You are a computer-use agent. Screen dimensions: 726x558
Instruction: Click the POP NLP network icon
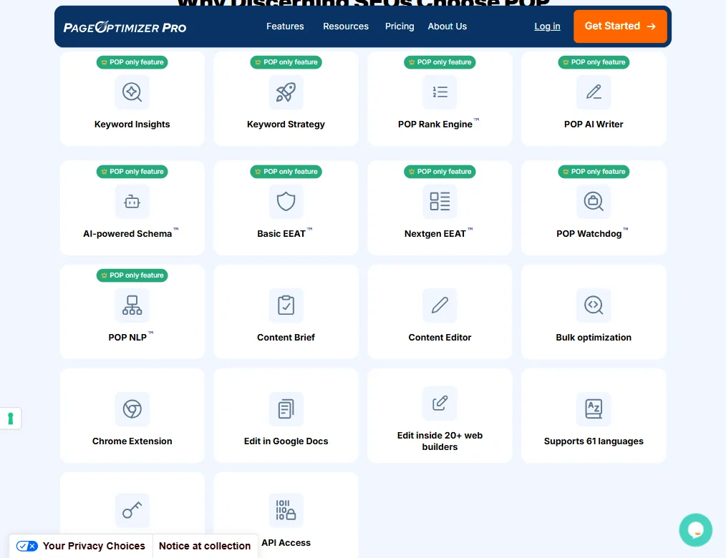pyautogui.click(x=132, y=305)
